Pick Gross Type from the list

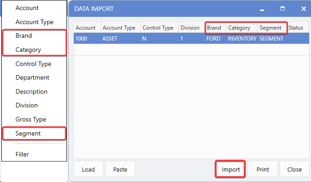31,119
